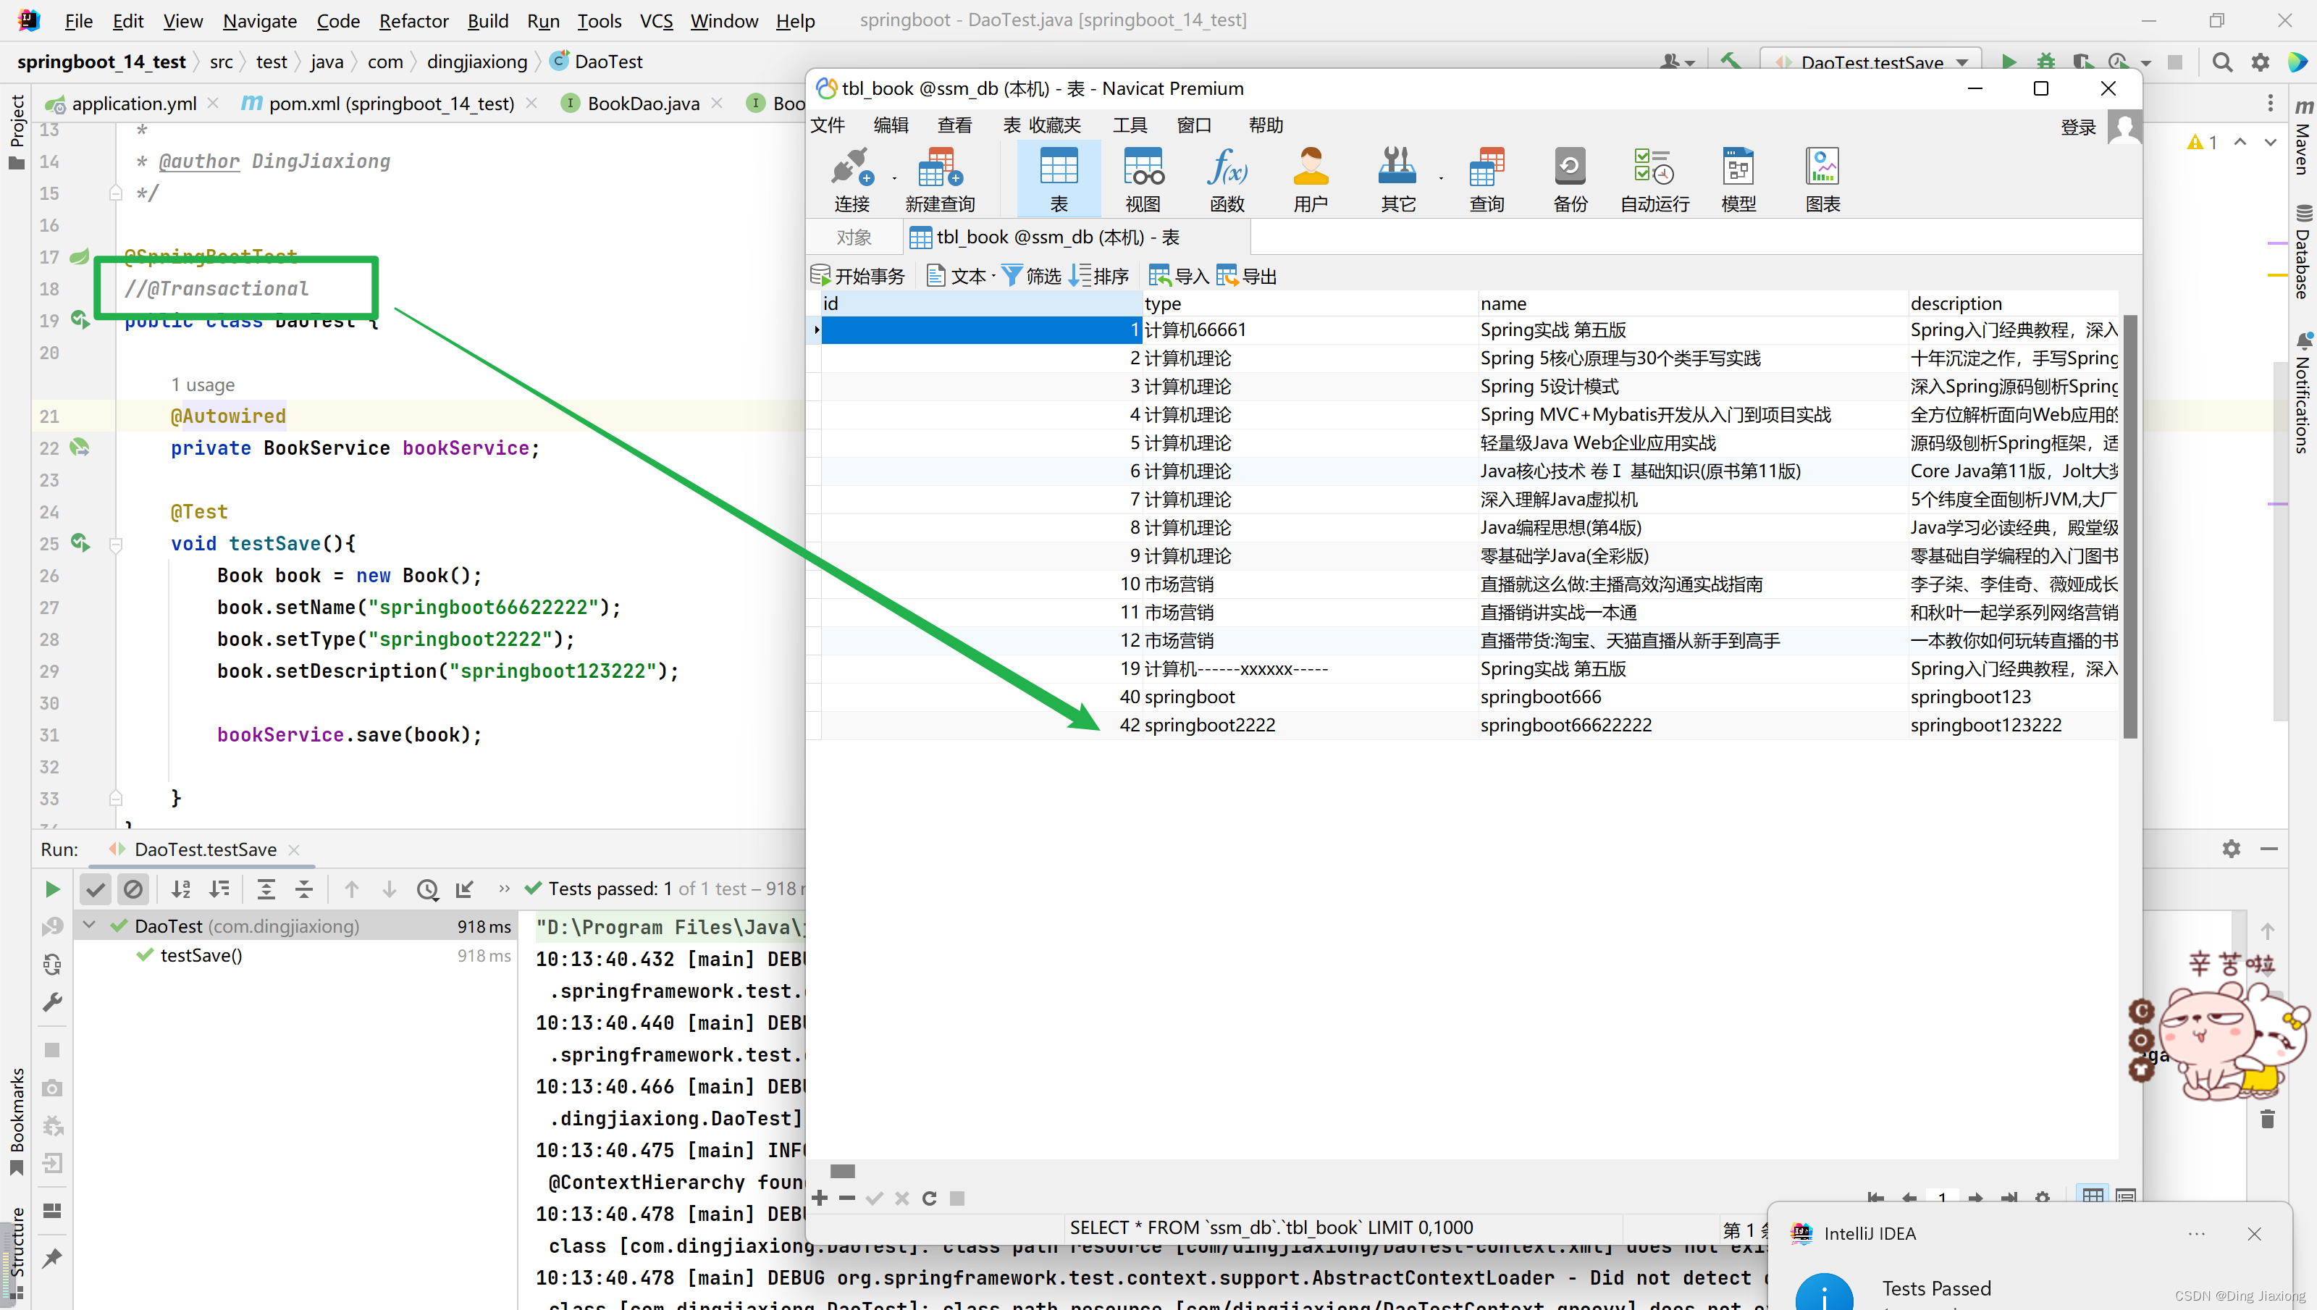Switch to BookDao.java editor tab
Viewport: 2317px width, 1310px height.
pos(642,104)
